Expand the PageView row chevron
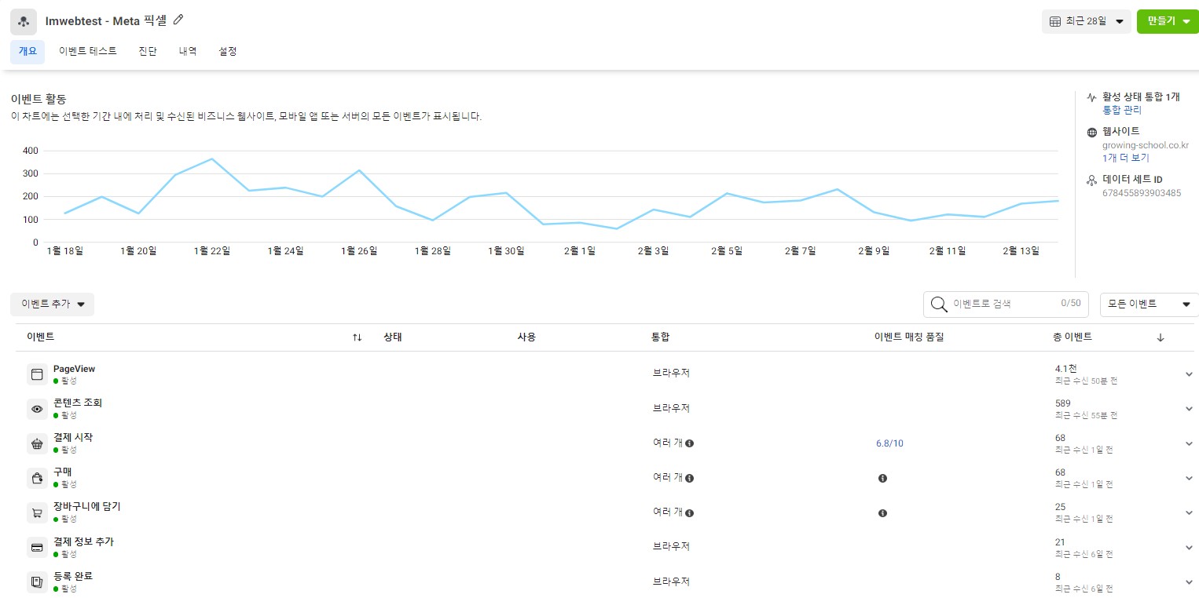 (x=1189, y=374)
